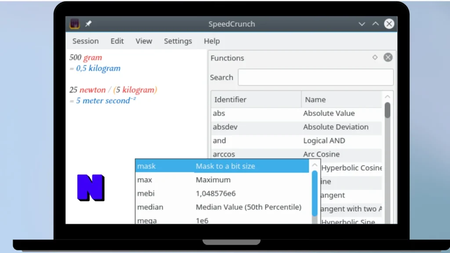
Task: Float the Functions panel with the diamond icon
Action: coord(375,58)
